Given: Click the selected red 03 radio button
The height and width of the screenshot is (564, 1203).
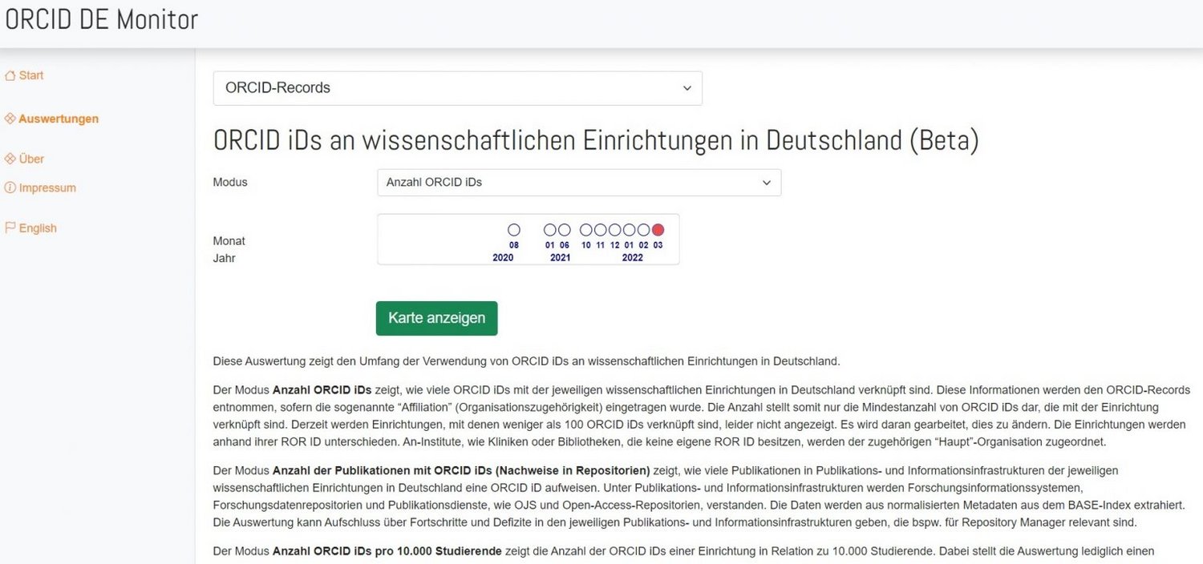Looking at the screenshot, I should pos(658,230).
